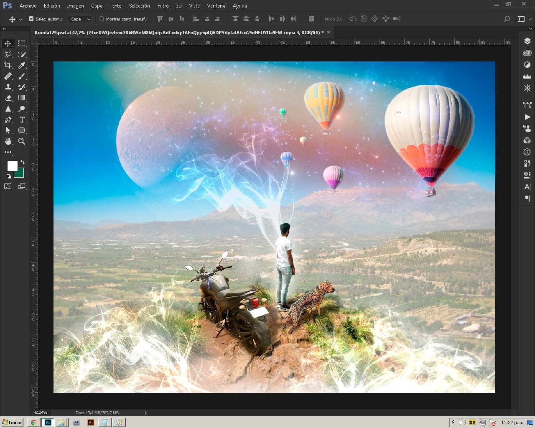Click the Windows Inicio start button
Screen dimensions: 535x428
[12, 422]
